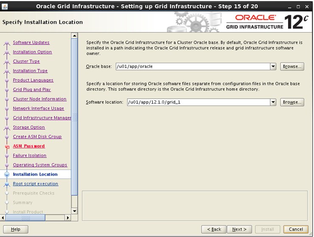Image resolution: width=314 pixels, height=237 pixels.
Task: Click the Java icon in title bar
Action: pyautogui.click(x=5, y=6)
